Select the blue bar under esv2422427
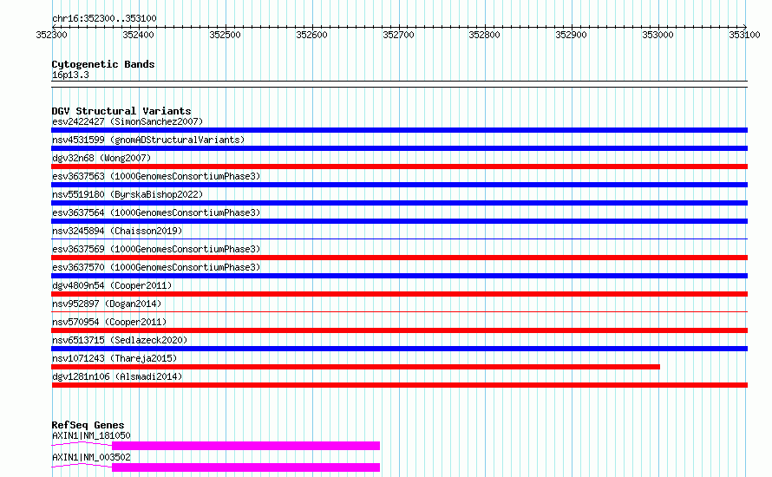The image size is (772, 477). (399, 130)
